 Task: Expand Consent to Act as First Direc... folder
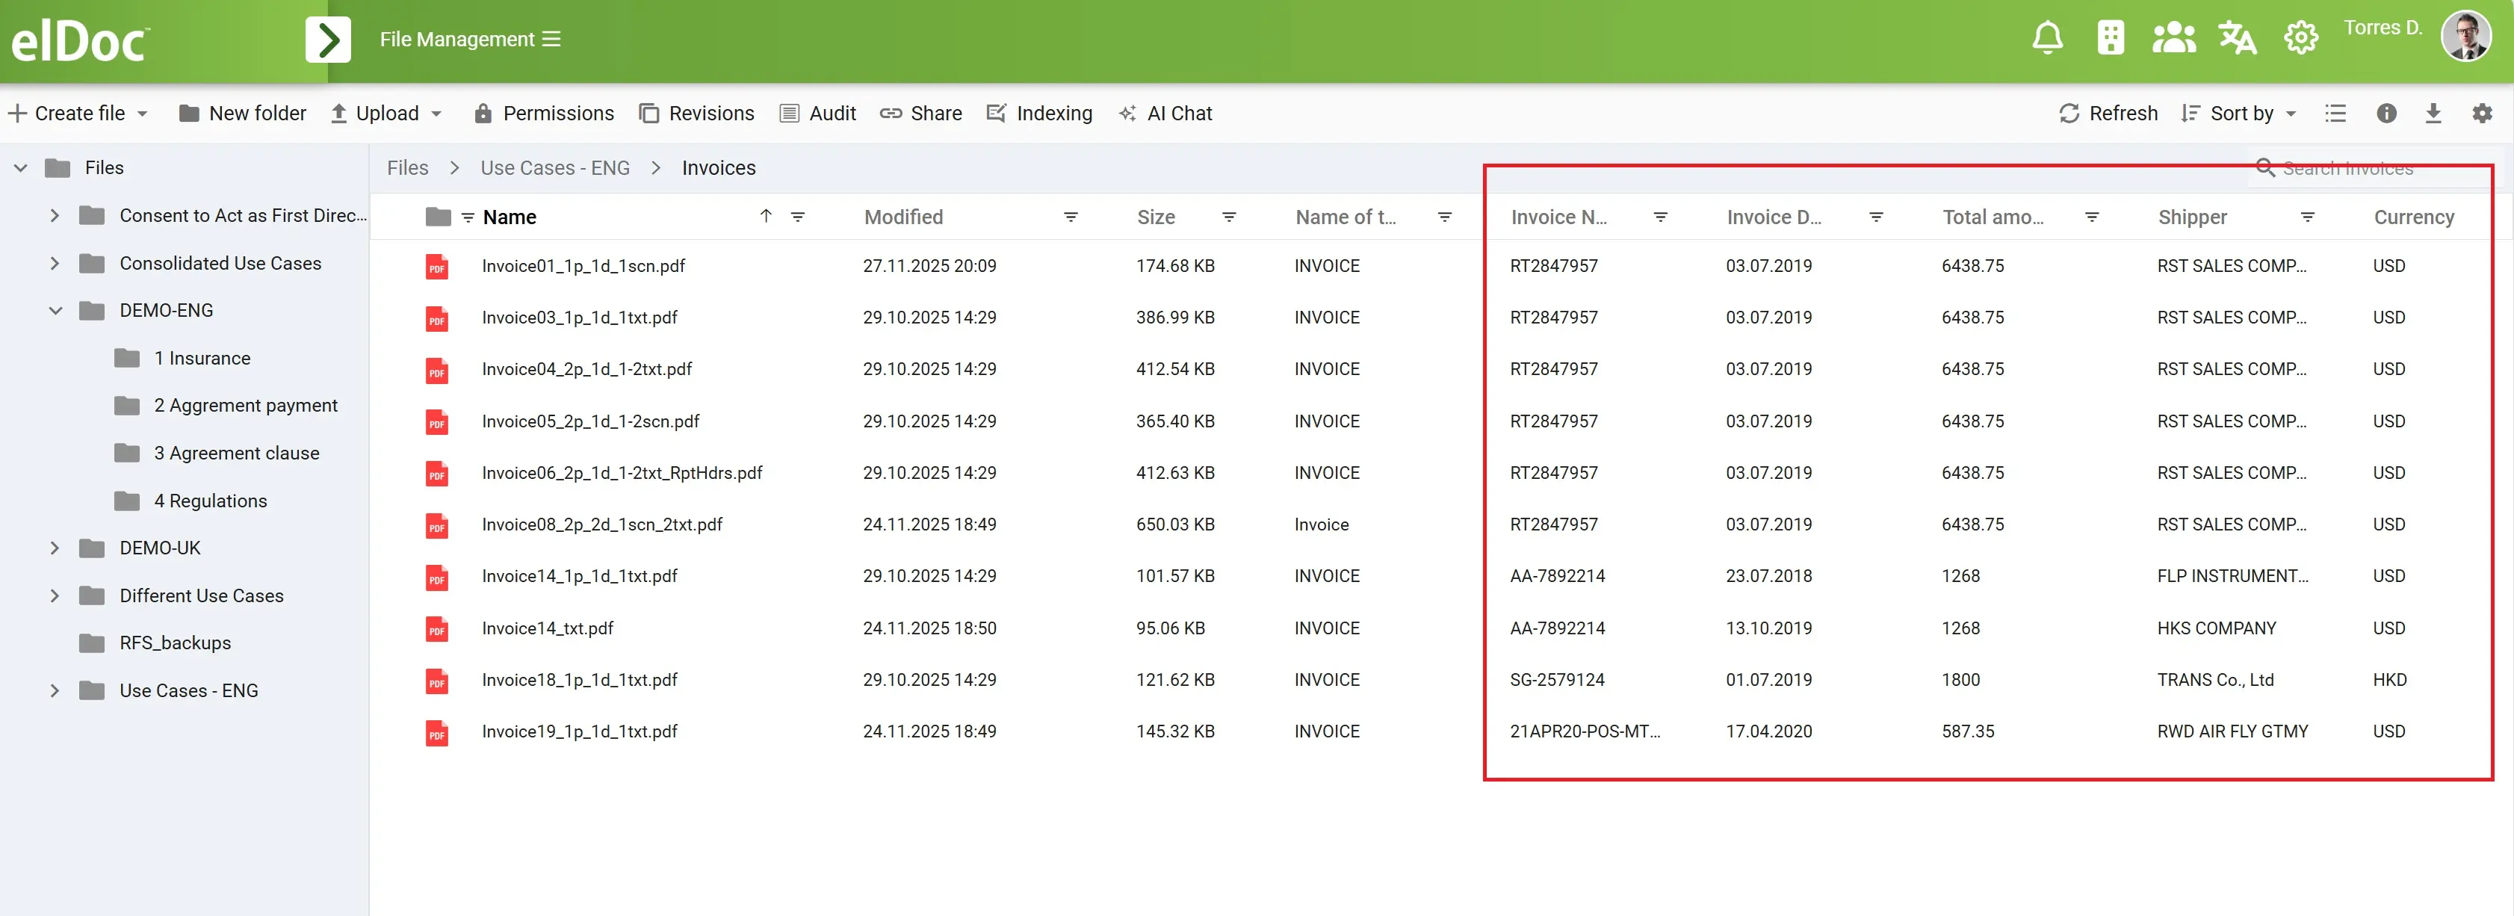coord(55,216)
